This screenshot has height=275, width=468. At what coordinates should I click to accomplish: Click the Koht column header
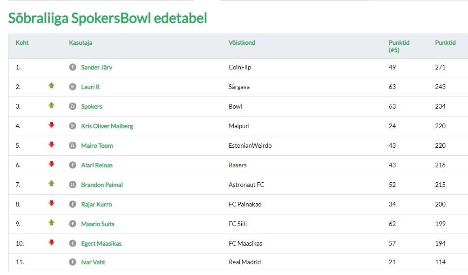pos(22,42)
